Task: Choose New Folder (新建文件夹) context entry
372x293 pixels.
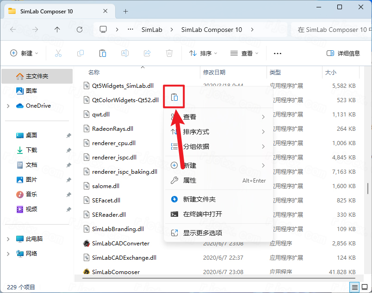Action: tap(218, 199)
